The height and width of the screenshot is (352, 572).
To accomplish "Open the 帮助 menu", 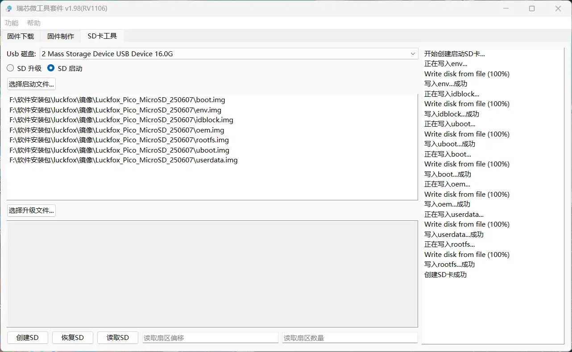I will tap(34, 23).
